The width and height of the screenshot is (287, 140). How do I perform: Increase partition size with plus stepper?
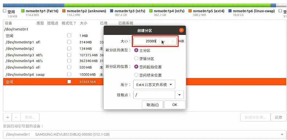(172, 41)
